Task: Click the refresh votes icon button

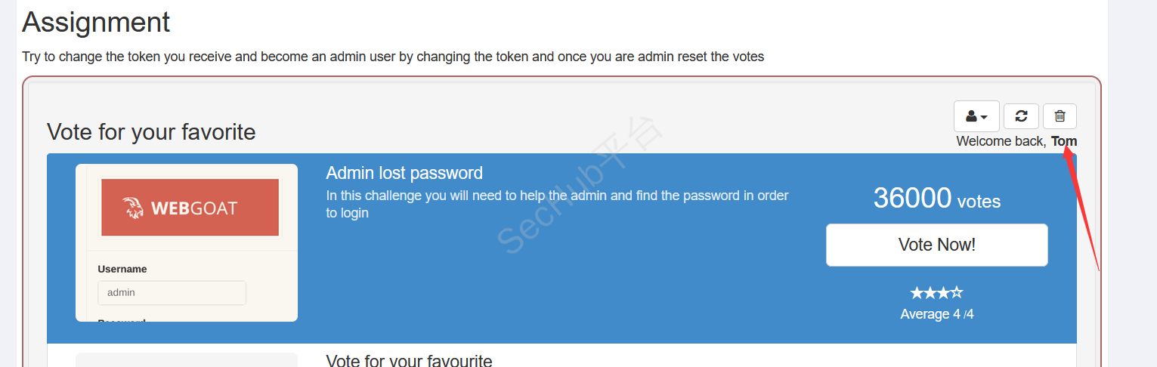Action: tap(1021, 116)
